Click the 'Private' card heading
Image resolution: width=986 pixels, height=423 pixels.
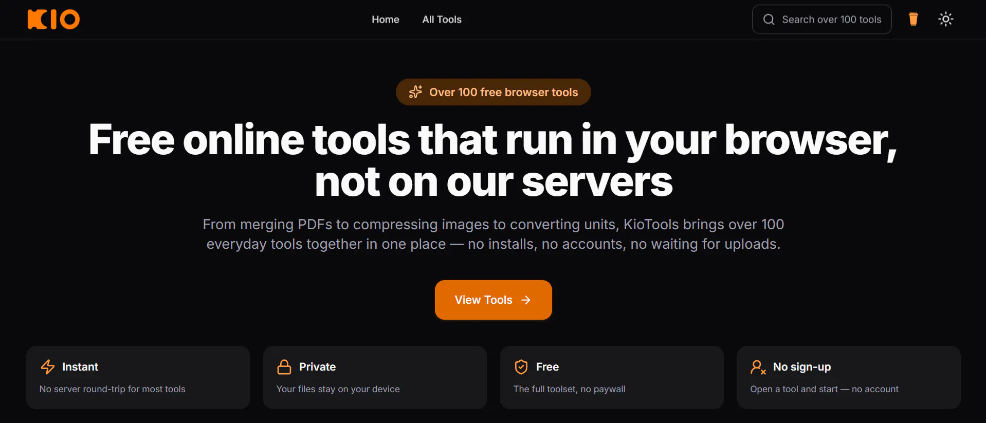(x=317, y=367)
